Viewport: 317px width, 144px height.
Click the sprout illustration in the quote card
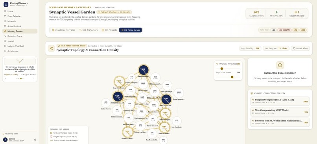tap(20, 61)
